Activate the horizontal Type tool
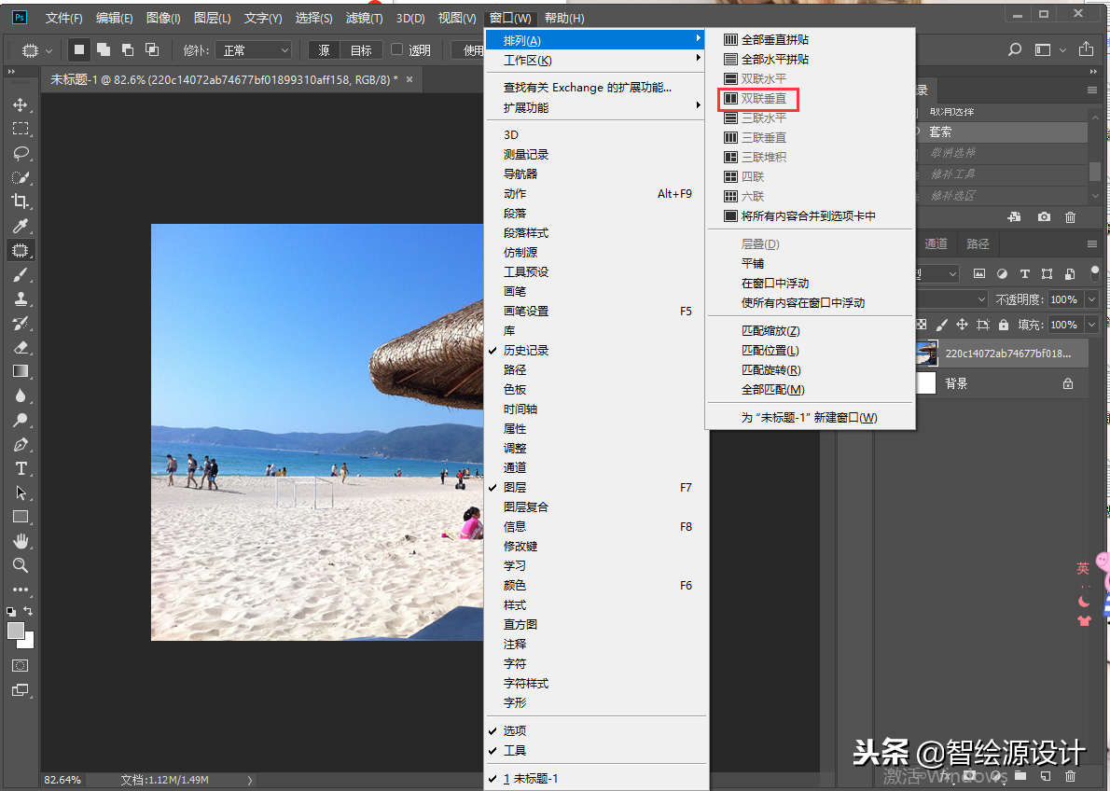 21,468
